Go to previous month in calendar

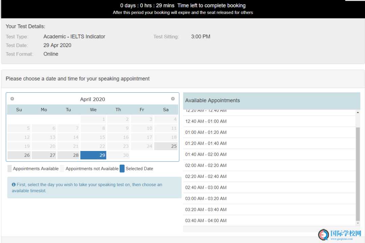tap(12, 99)
